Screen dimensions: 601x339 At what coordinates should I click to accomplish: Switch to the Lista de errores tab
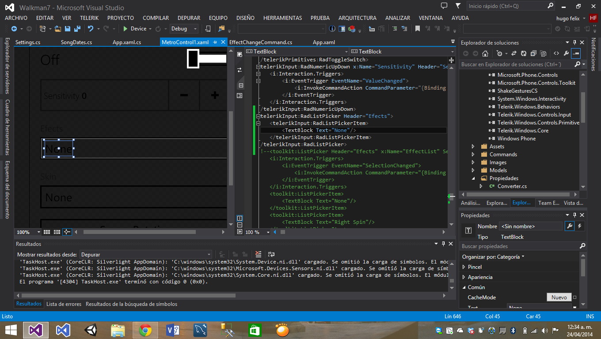[x=64, y=304]
